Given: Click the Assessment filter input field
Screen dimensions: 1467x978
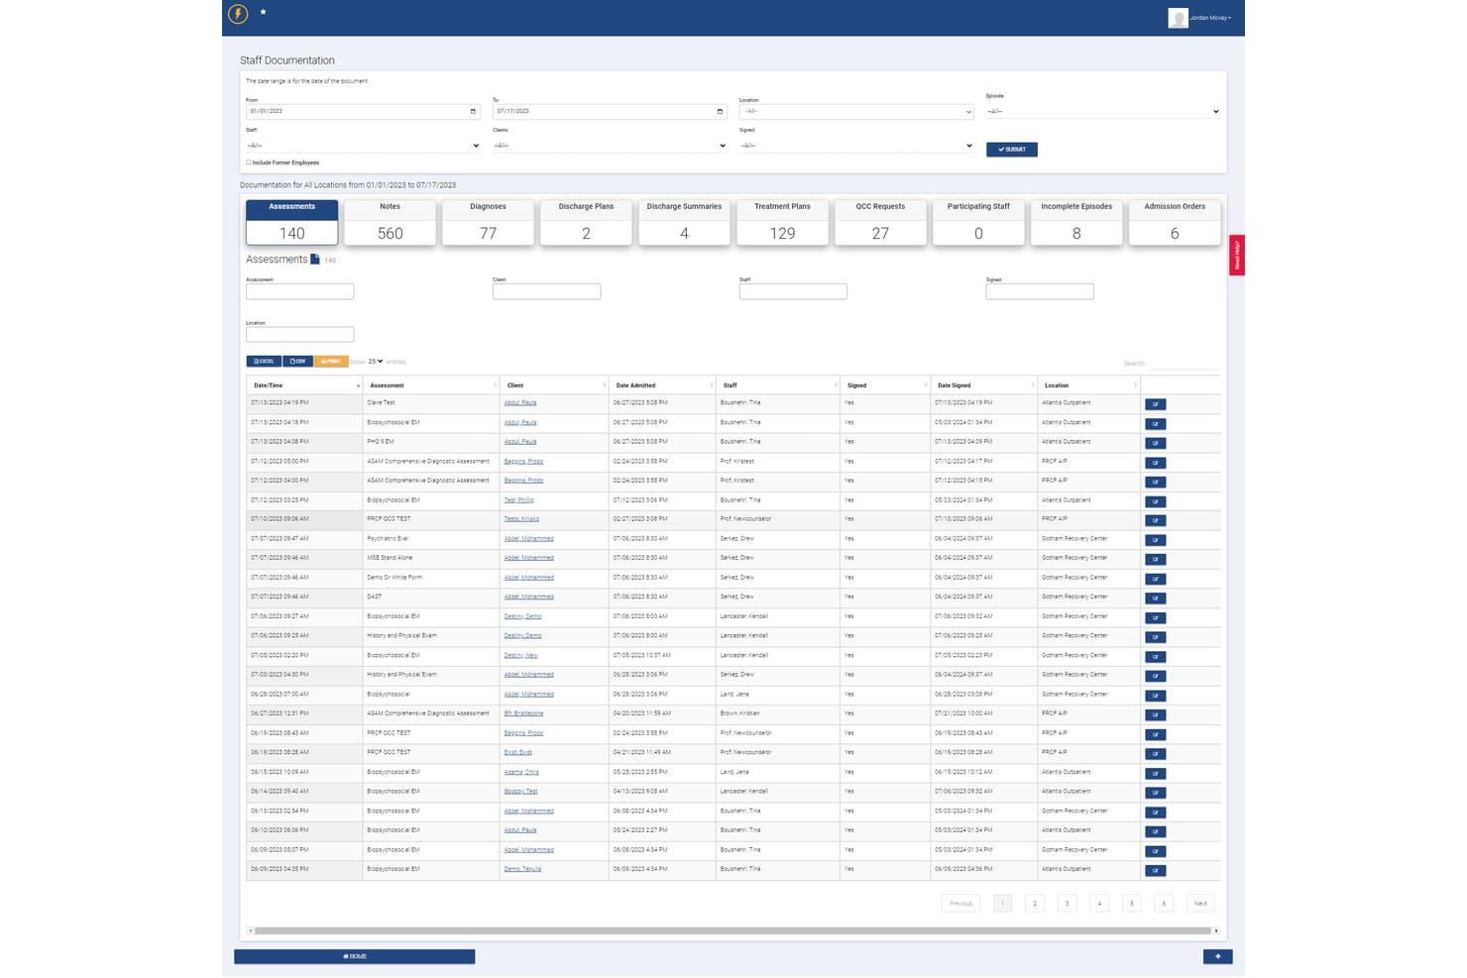Looking at the screenshot, I should click(300, 291).
